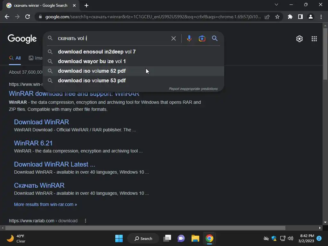Bookmark this page with star icon
328x246 pixels.
[x=277, y=17]
